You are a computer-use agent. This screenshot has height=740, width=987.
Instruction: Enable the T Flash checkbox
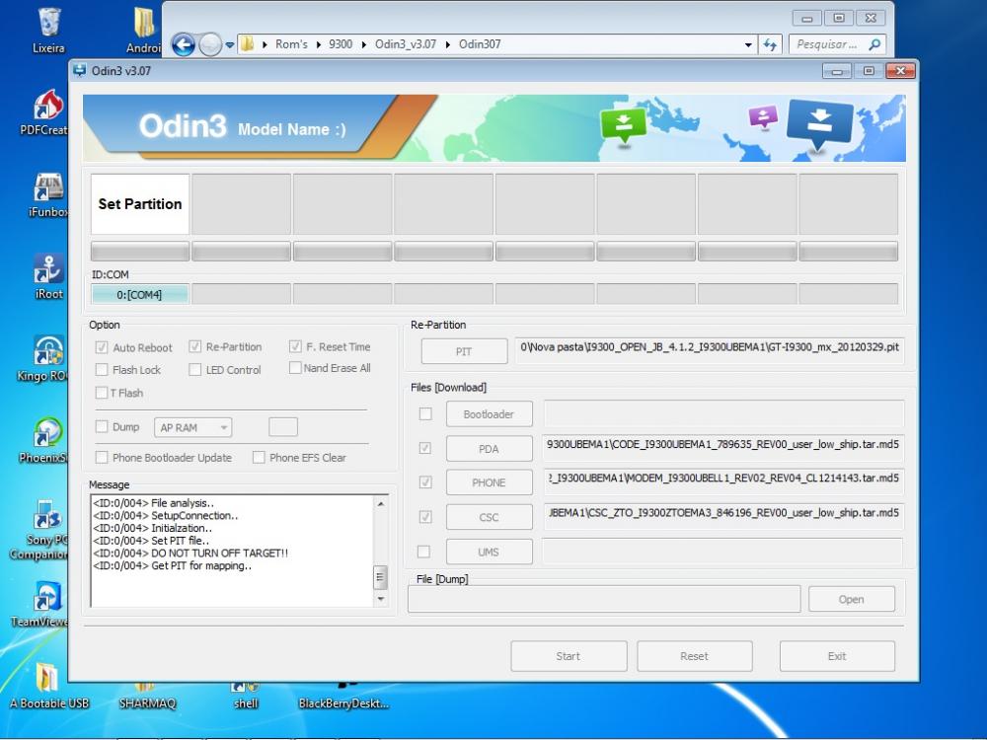pyautogui.click(x=102, y=393)
